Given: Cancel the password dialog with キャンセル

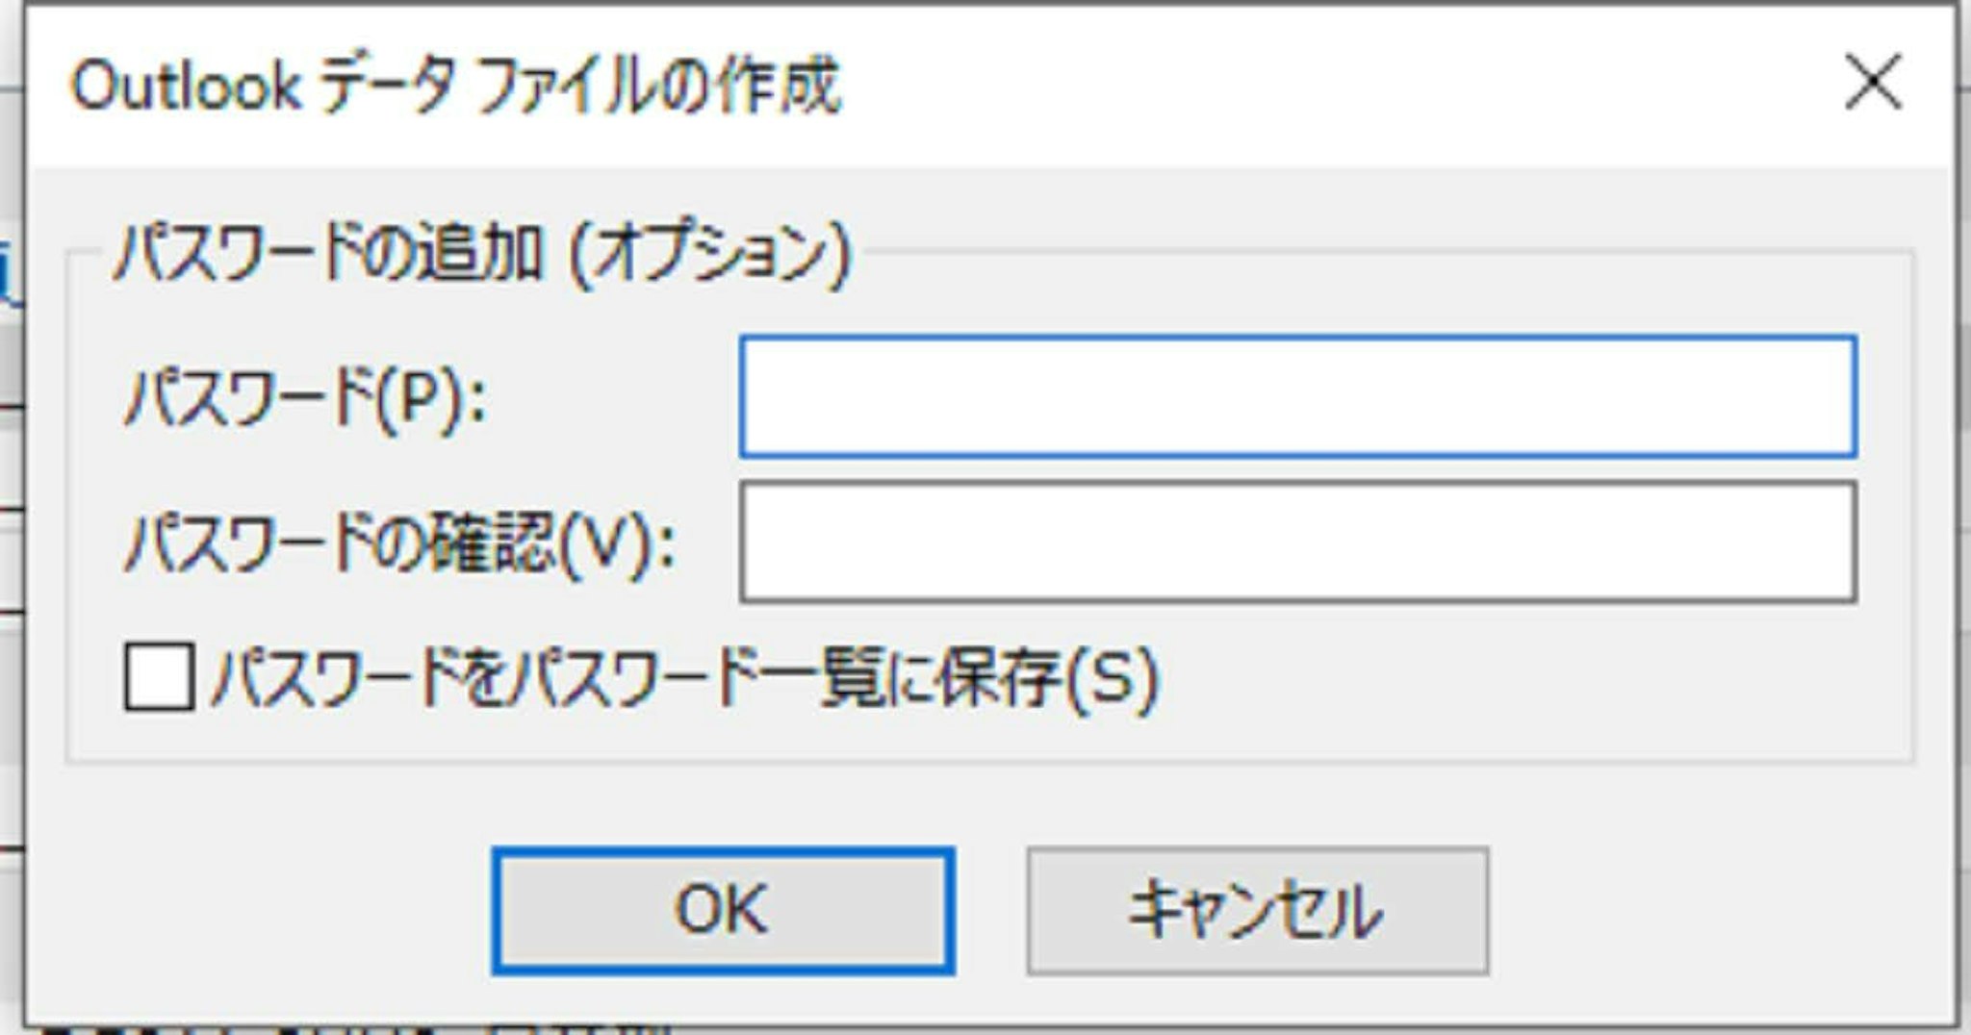Looking at the screenshot, I should (1257, 910).
